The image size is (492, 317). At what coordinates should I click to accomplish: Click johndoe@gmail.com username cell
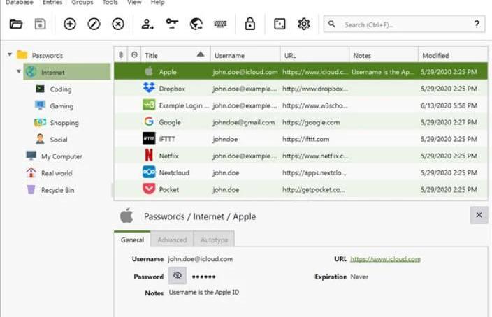click(x=243, y=122)
